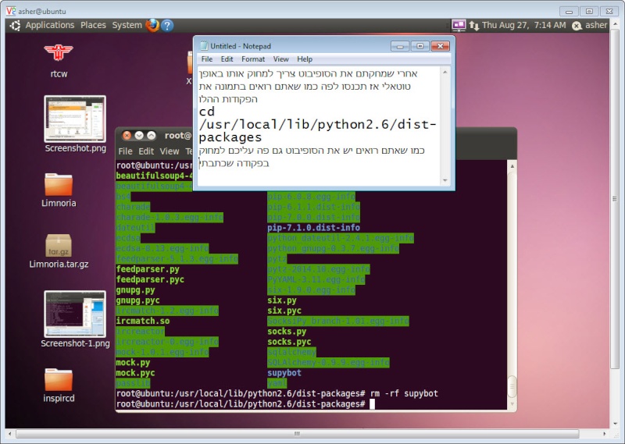Click the ircmatch.so entry
Viewport: 625px width, 444px height.
143,321
